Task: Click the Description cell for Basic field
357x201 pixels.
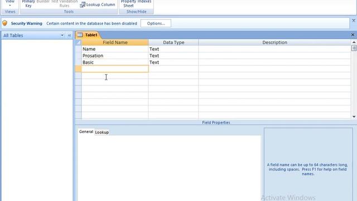Action: (274, 62)
